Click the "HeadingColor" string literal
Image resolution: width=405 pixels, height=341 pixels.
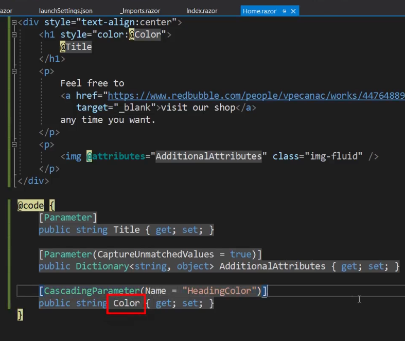click(x=219, y=291)
